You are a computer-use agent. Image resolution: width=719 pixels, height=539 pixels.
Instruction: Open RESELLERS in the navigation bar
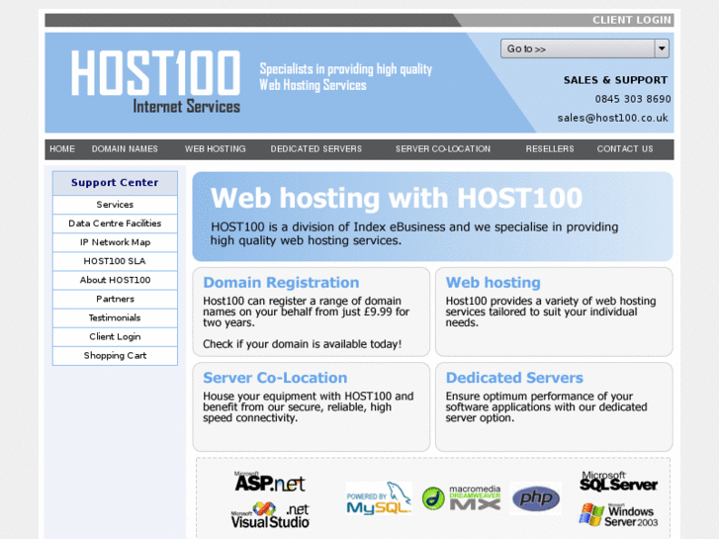(x=550, y=149)
